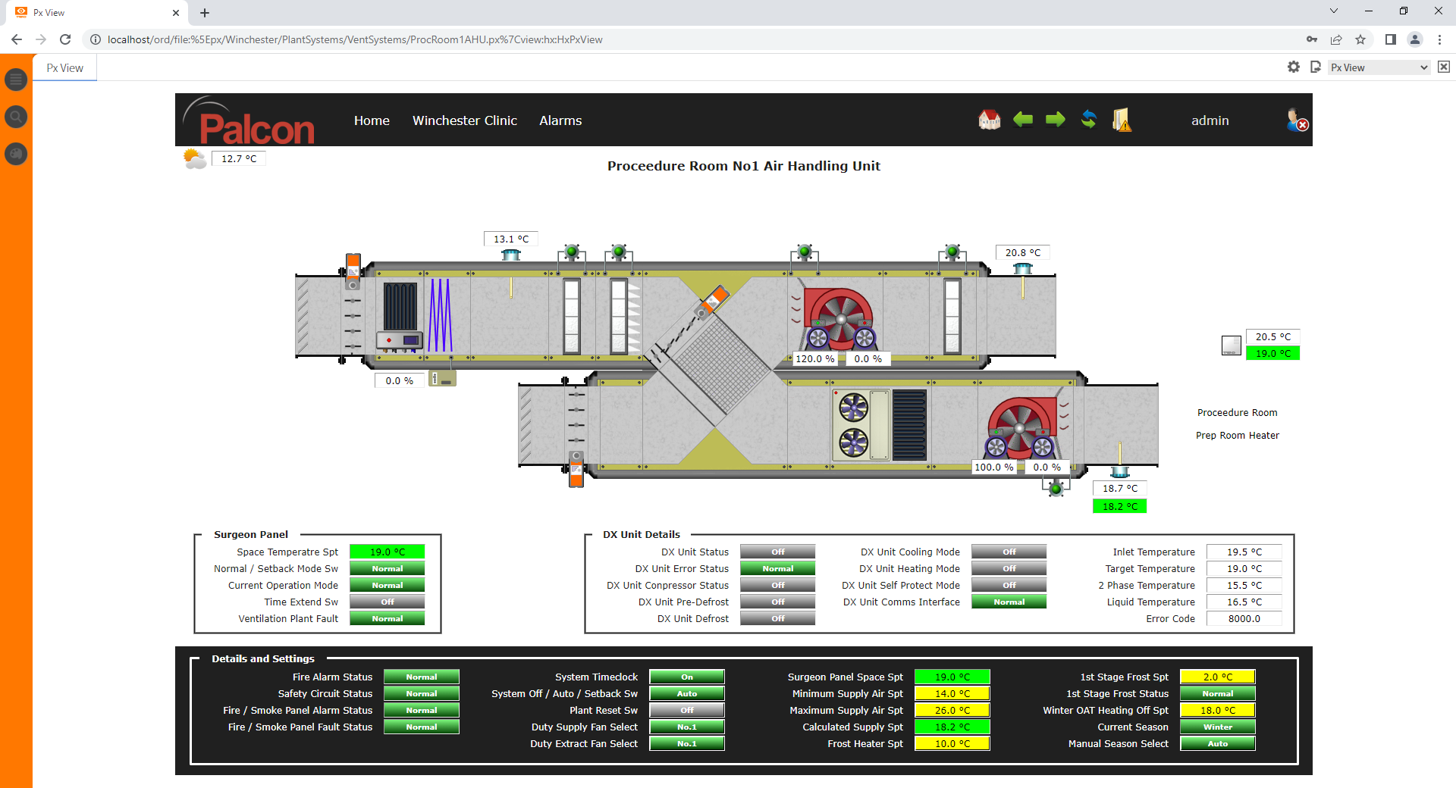Click the user logout icon

pos(1297,120)
